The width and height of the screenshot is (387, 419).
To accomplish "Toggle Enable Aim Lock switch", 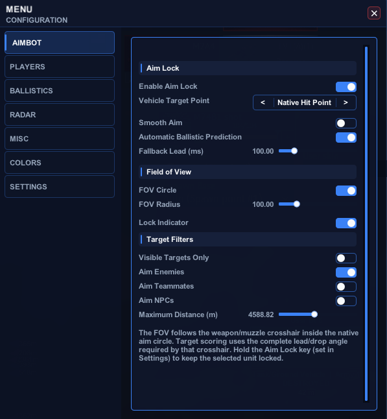I will 346,87.
